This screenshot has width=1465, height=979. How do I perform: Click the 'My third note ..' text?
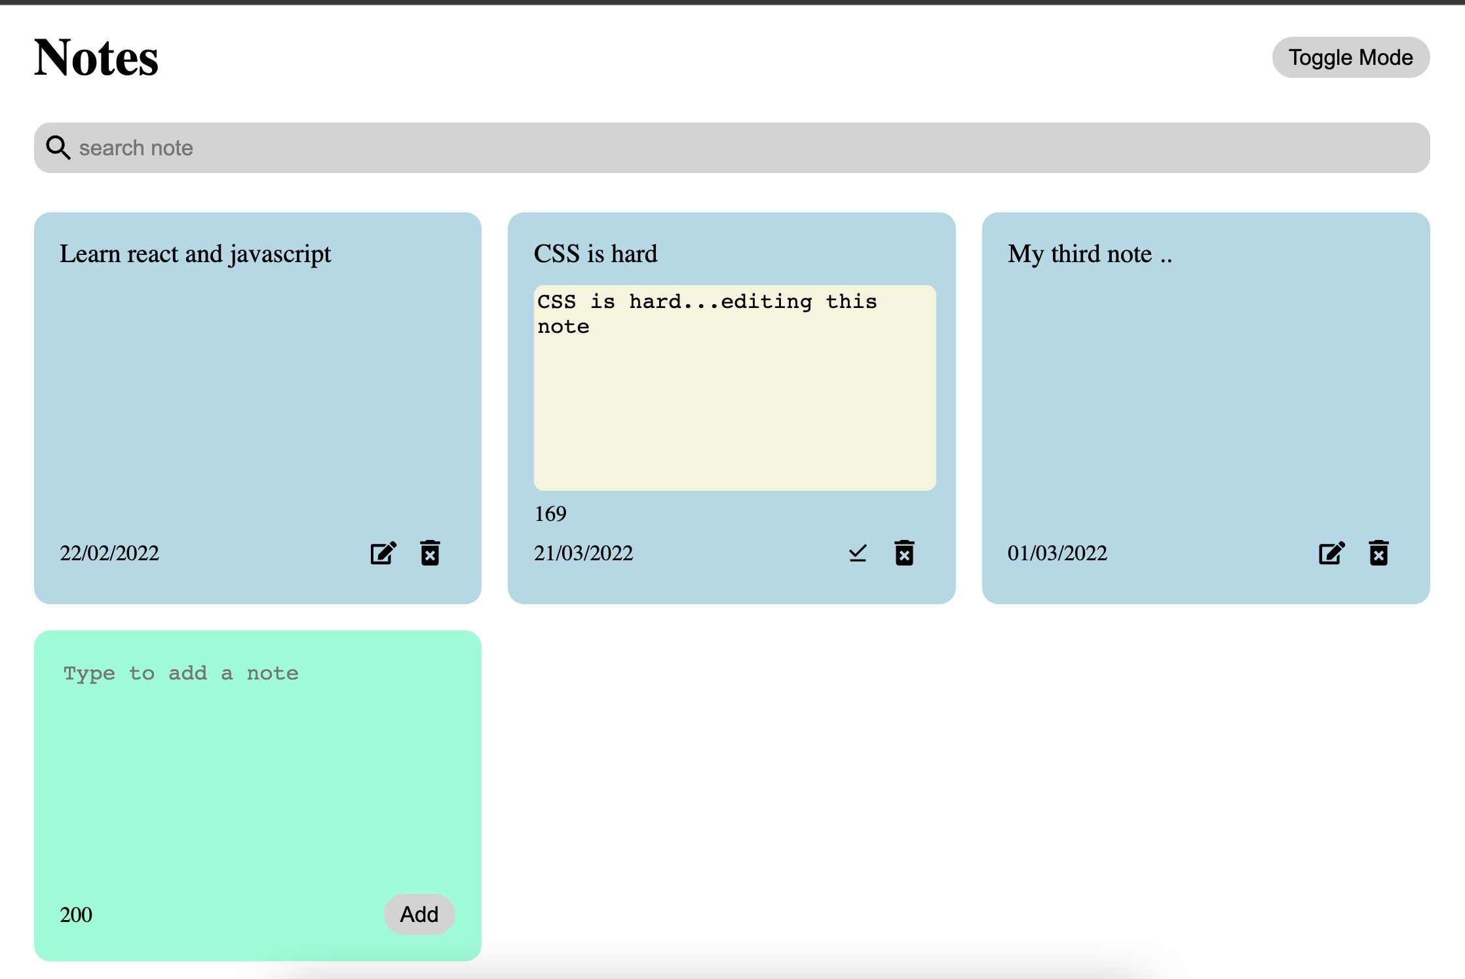1090,254
